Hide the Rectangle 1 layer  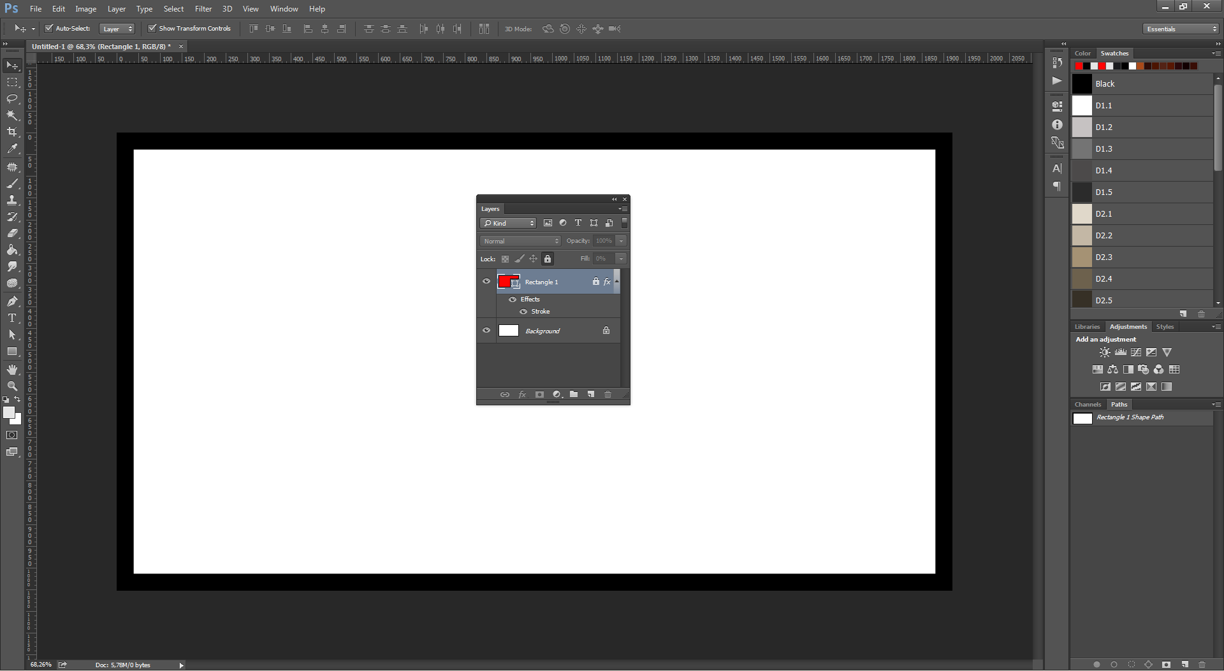point(486,281)
